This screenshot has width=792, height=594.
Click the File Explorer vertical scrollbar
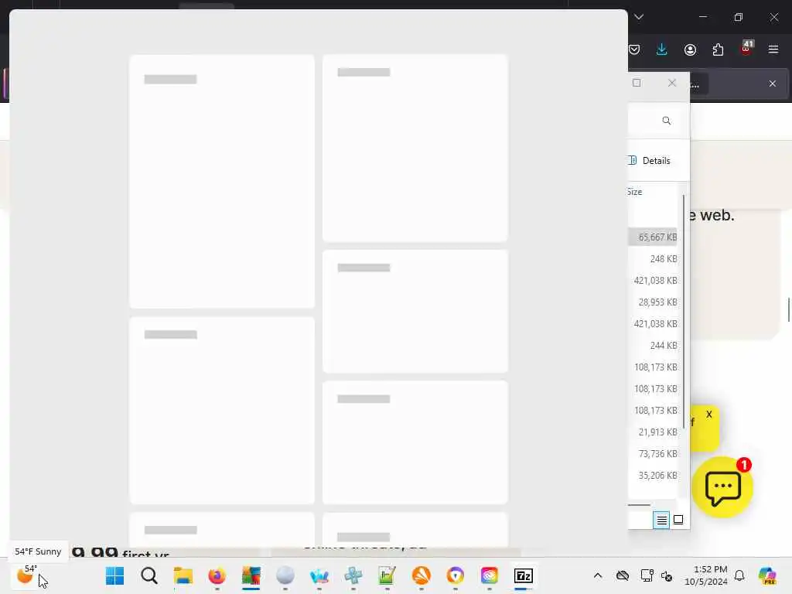(x=684, y=312)
